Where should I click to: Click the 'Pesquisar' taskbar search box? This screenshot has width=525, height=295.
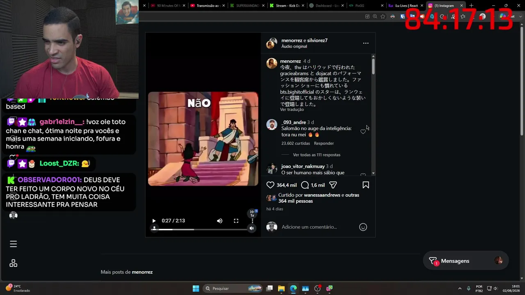[233, 288]
